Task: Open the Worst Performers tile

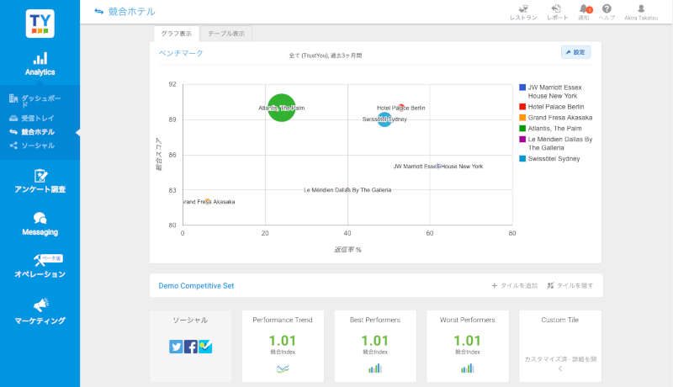Action: 468,346
